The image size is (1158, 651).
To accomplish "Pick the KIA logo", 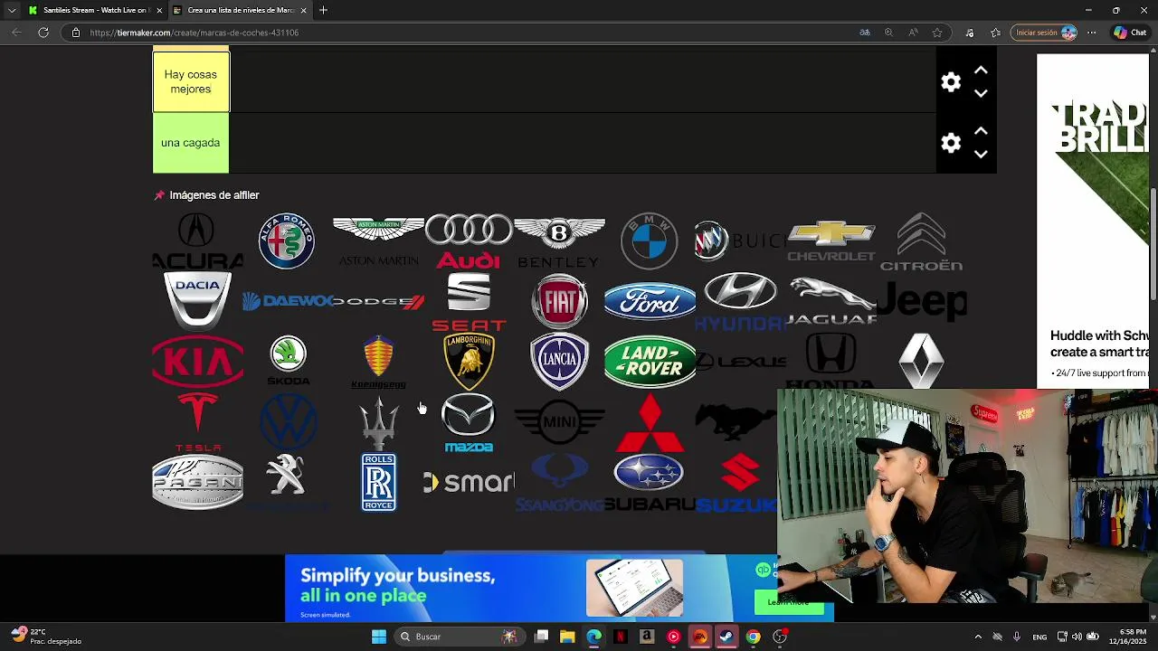I will click(x=197, y=361).
